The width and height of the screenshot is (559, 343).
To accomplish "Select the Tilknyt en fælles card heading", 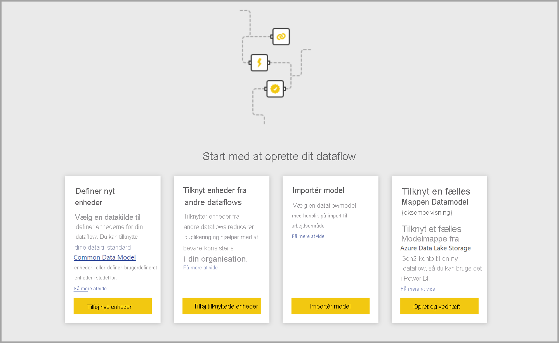I will tap(436, 191).
